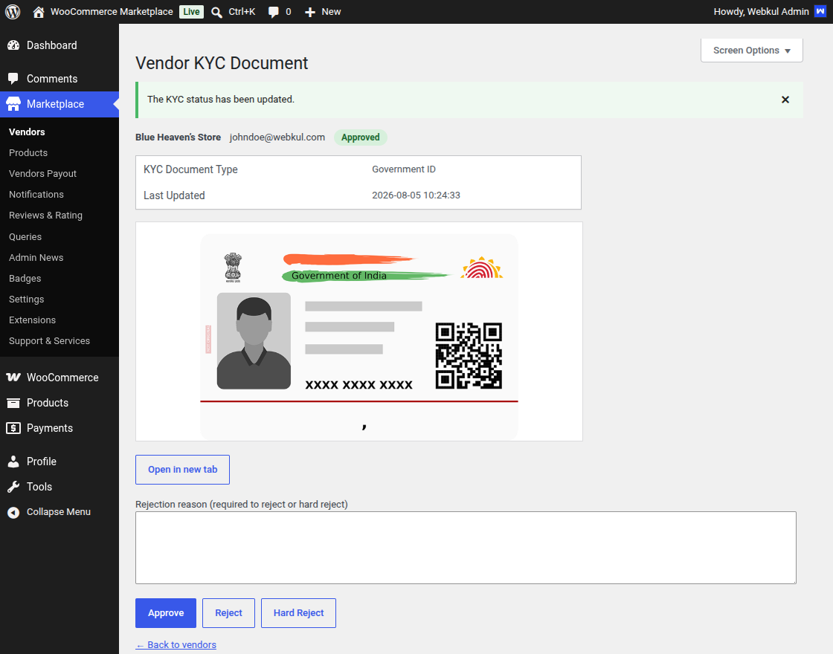Viewport: 833px width, 654px height.
Task: Expand the Screen Options dropdown
Action: point(752,51)
